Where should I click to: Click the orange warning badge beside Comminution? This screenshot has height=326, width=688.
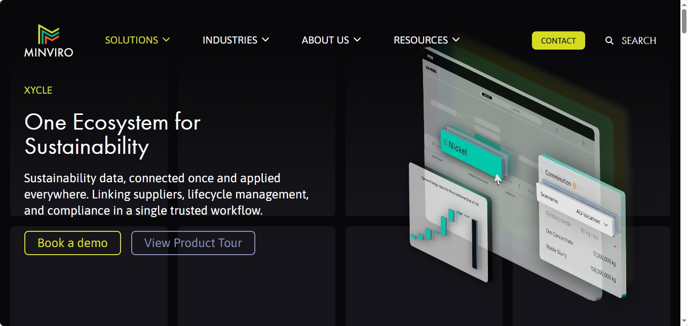click(575, 186)
